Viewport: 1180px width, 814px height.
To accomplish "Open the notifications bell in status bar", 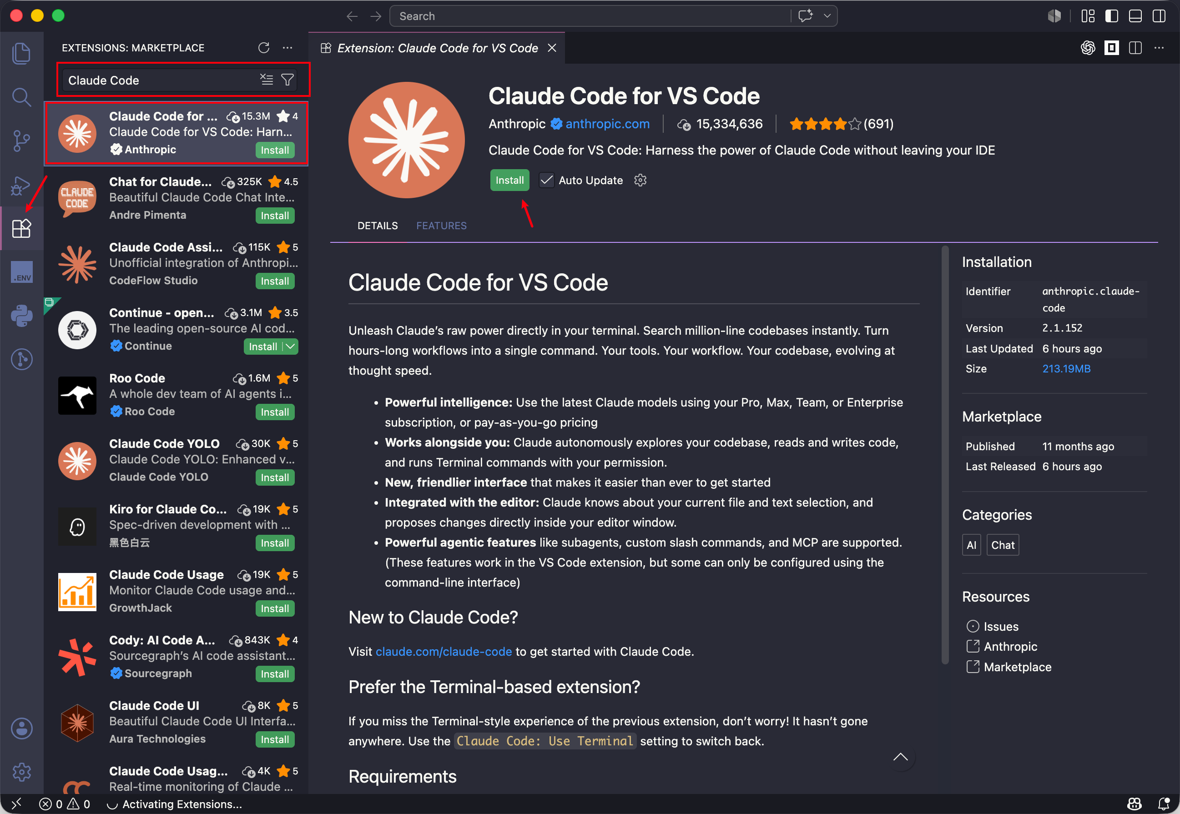I will (1164, 804).
